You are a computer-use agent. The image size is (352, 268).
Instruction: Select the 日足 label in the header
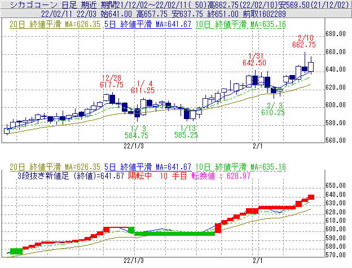pos(69,5)
